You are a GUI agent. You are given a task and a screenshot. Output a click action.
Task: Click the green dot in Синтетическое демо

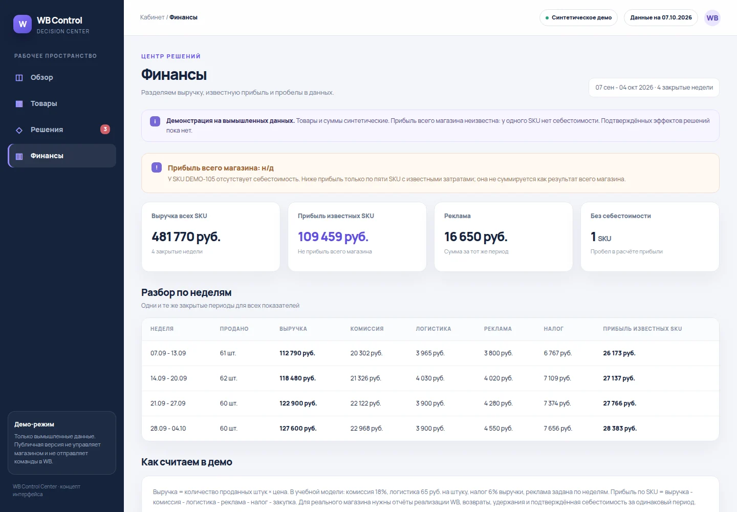pyautogui.click(x=547, y=18)
